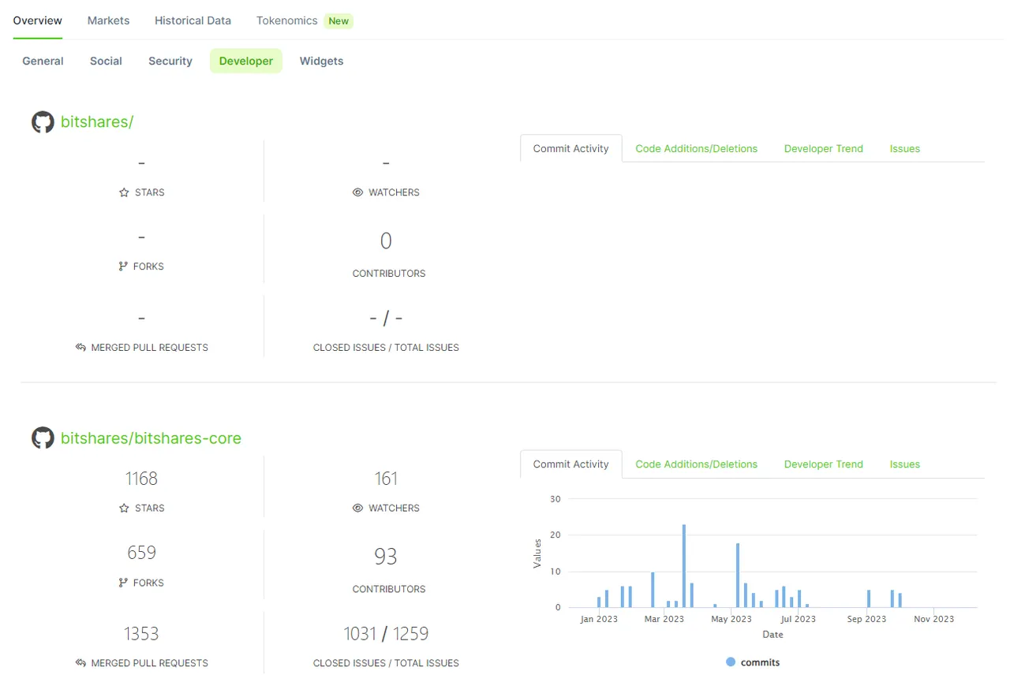The image size is (1010, 697).
Task: Select the Social sub-tab
Action: pyautogui.click(x=106, y=61)
